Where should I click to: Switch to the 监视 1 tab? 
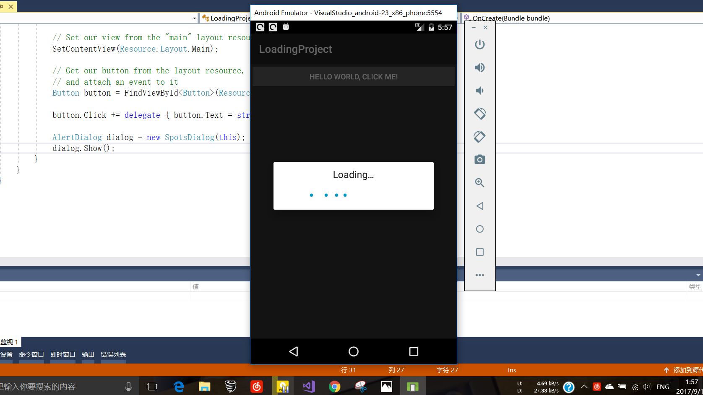pos(10,342)
